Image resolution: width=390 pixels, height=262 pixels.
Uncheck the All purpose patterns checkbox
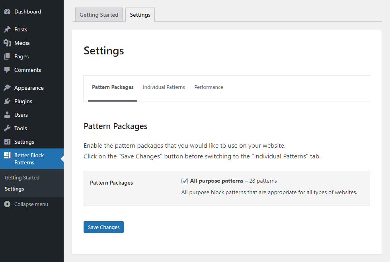(x=185, y=181)
